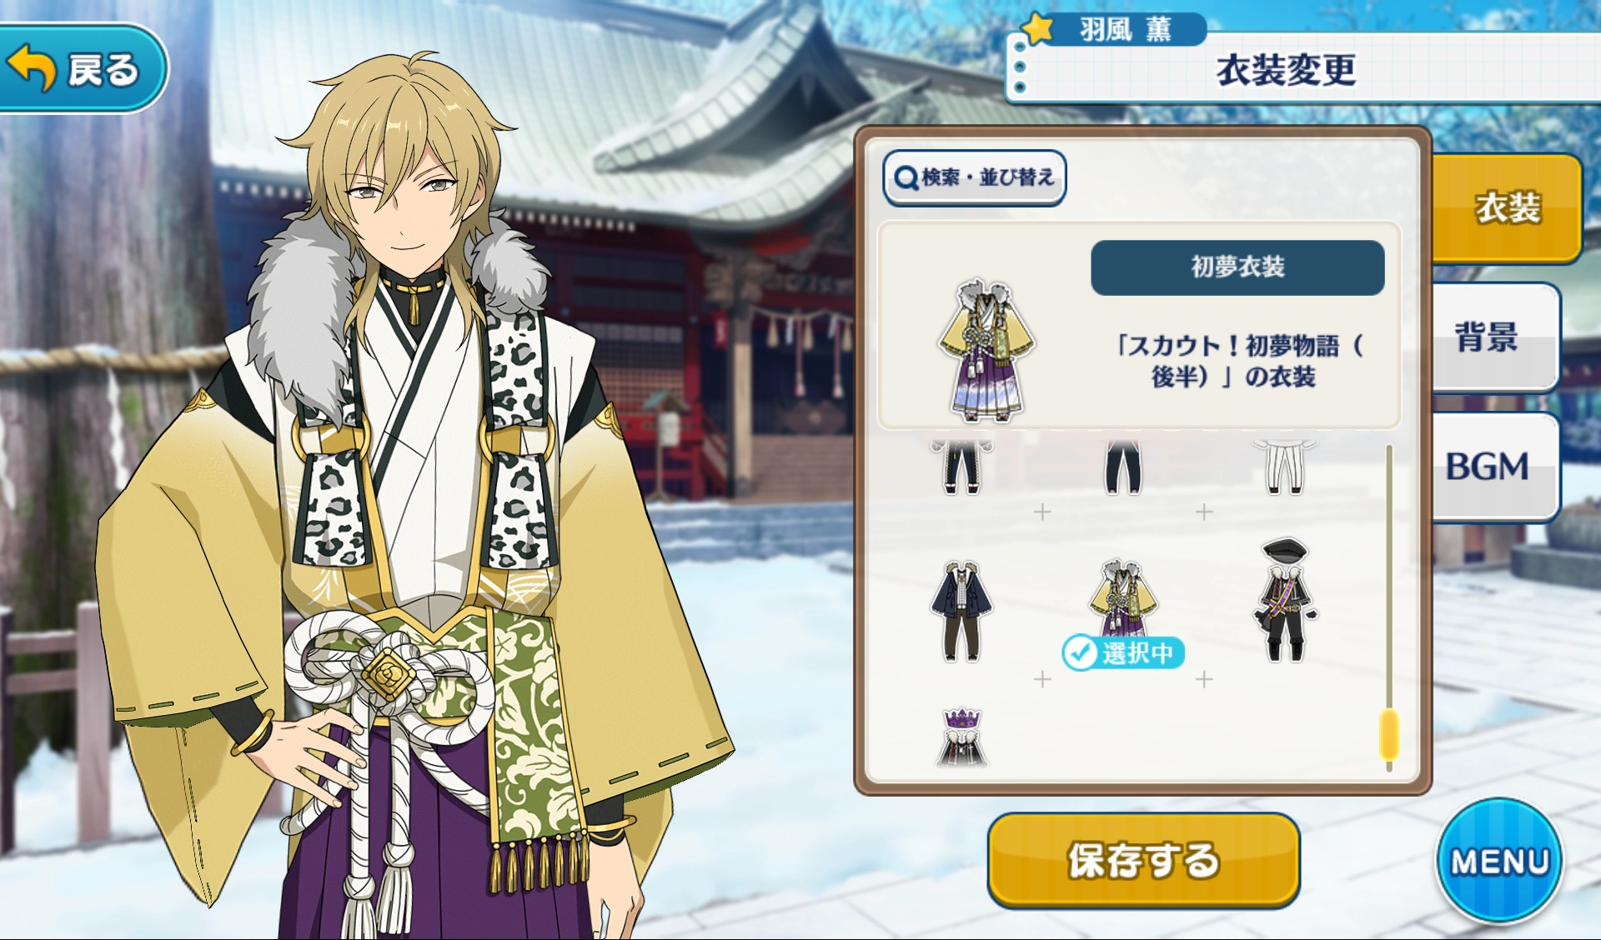Click the yellow scrollbar handle in outfit list
Viewport: 1601px width, 940px height.
click(x=1388, y=734)
